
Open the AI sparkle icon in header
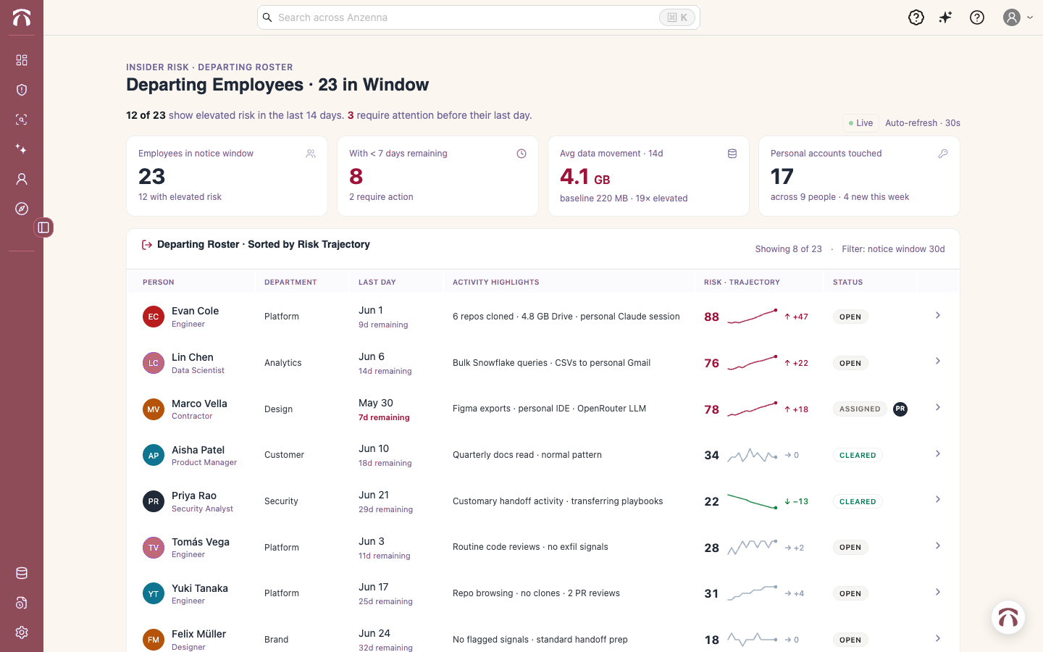coord(946,17)
